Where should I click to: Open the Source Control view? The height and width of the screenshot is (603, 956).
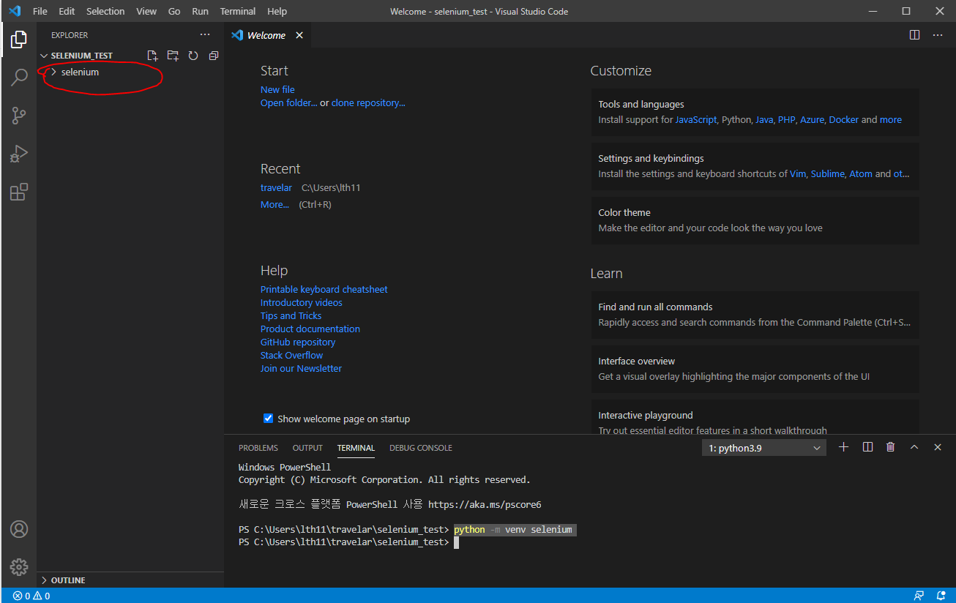(19, 115)
